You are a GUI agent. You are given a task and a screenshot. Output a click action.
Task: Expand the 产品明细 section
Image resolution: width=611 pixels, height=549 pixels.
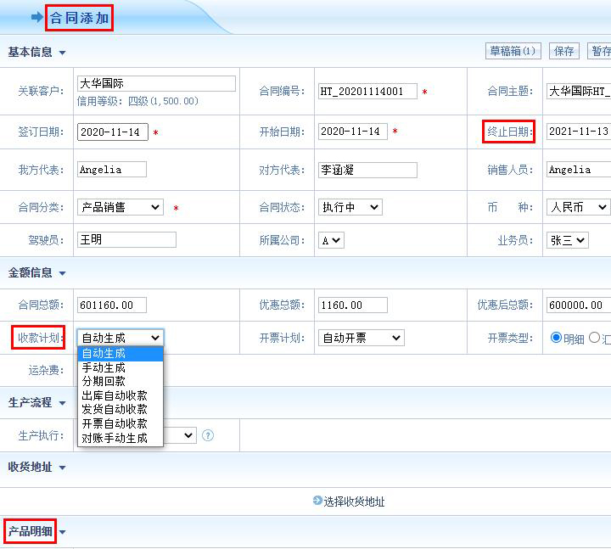(x=62, y=533)
